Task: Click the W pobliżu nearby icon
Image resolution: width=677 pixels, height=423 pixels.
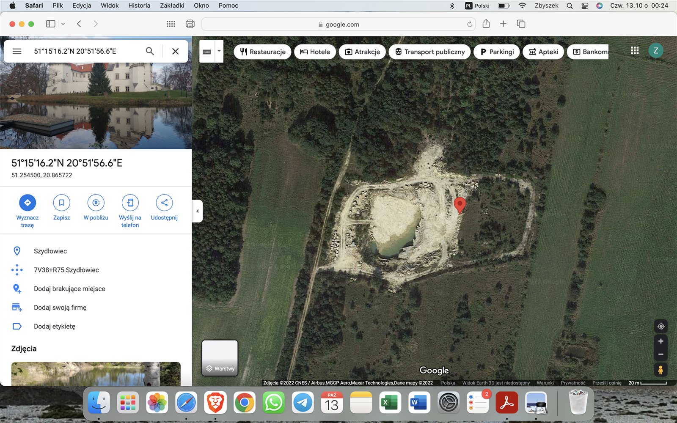Action: (96, 203)
